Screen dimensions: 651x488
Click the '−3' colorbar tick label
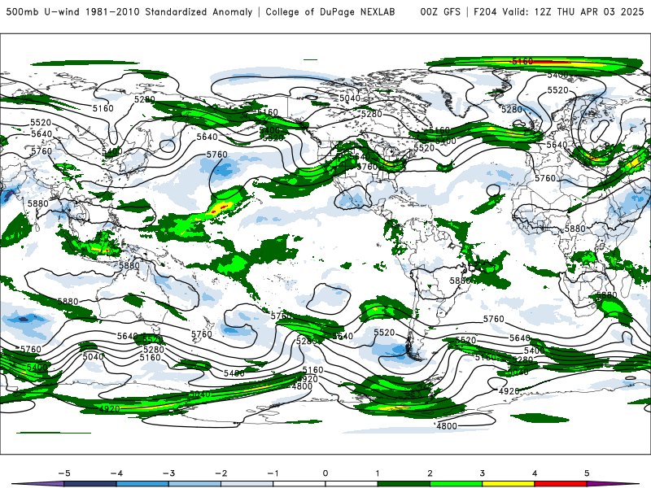[x=168, y=473]
